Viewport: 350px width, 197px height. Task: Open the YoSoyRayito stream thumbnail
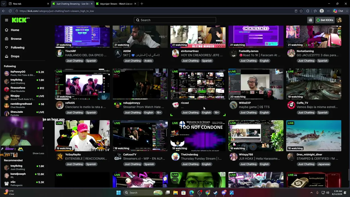pyautogui.click(x=82, y=136)
